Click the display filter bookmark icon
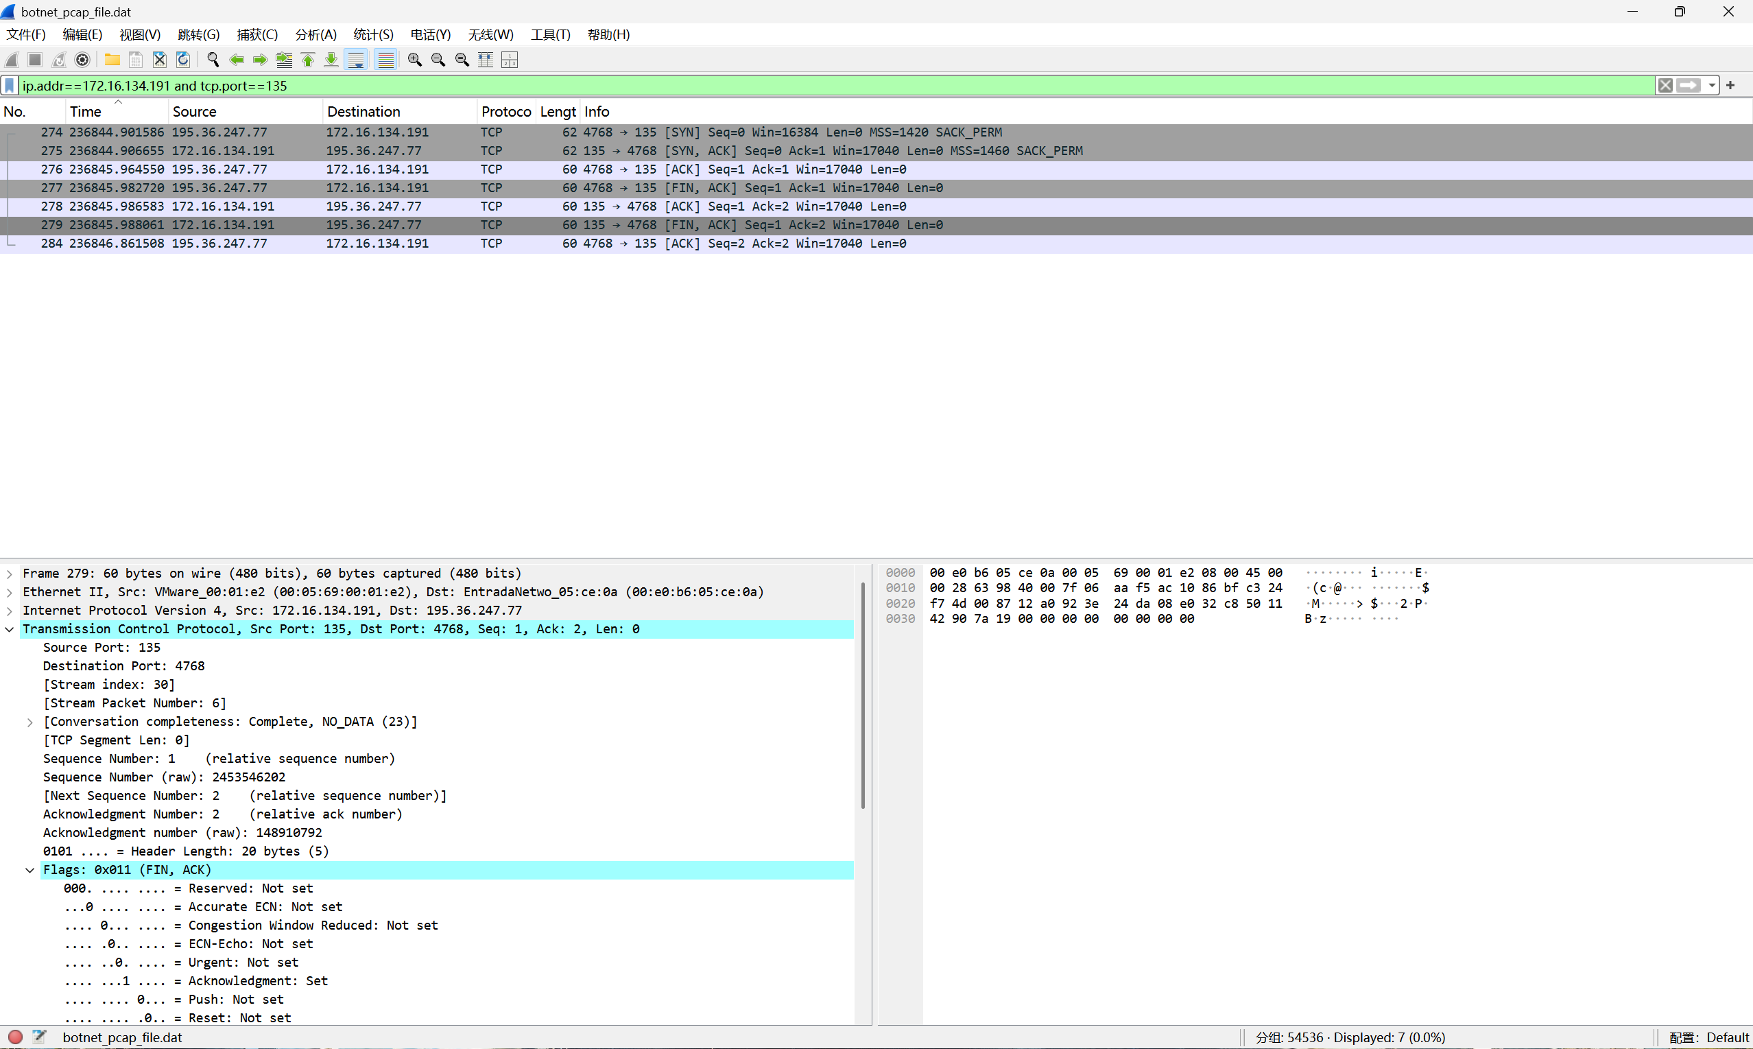Screen dimensions: 1753x1049 pos(10,86)
